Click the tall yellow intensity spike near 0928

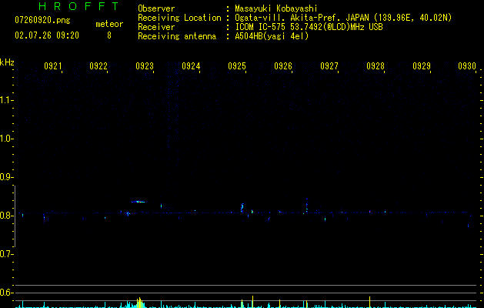click(370, 302)
